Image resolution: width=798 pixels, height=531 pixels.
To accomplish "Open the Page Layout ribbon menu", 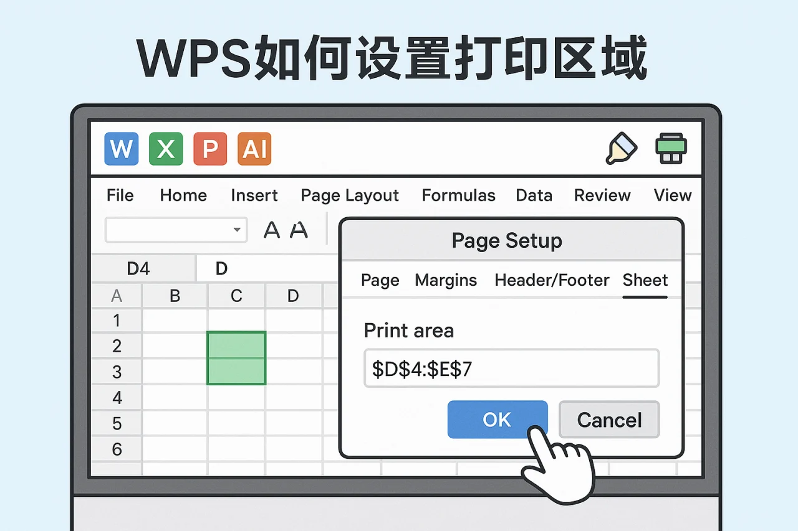I will click(x=350, y=195).
